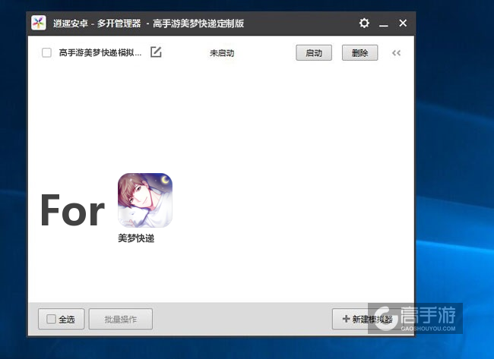This screenshot has width=494, height=359.
Task: Open settings via the gear icon
Action: coord(364,24)
